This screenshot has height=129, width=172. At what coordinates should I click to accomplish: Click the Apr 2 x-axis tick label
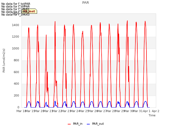pos(156,111)
